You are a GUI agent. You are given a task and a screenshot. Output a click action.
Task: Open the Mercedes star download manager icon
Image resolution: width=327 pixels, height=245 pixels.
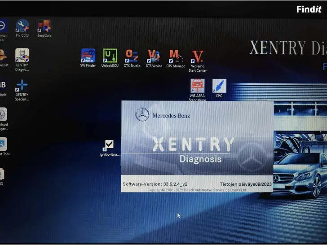pos(2,115)
